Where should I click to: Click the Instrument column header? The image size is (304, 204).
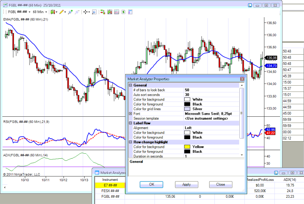click(110, 180)
